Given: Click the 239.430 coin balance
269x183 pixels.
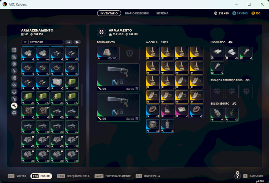Looking at the screenshot, I should tap(222, 13).
